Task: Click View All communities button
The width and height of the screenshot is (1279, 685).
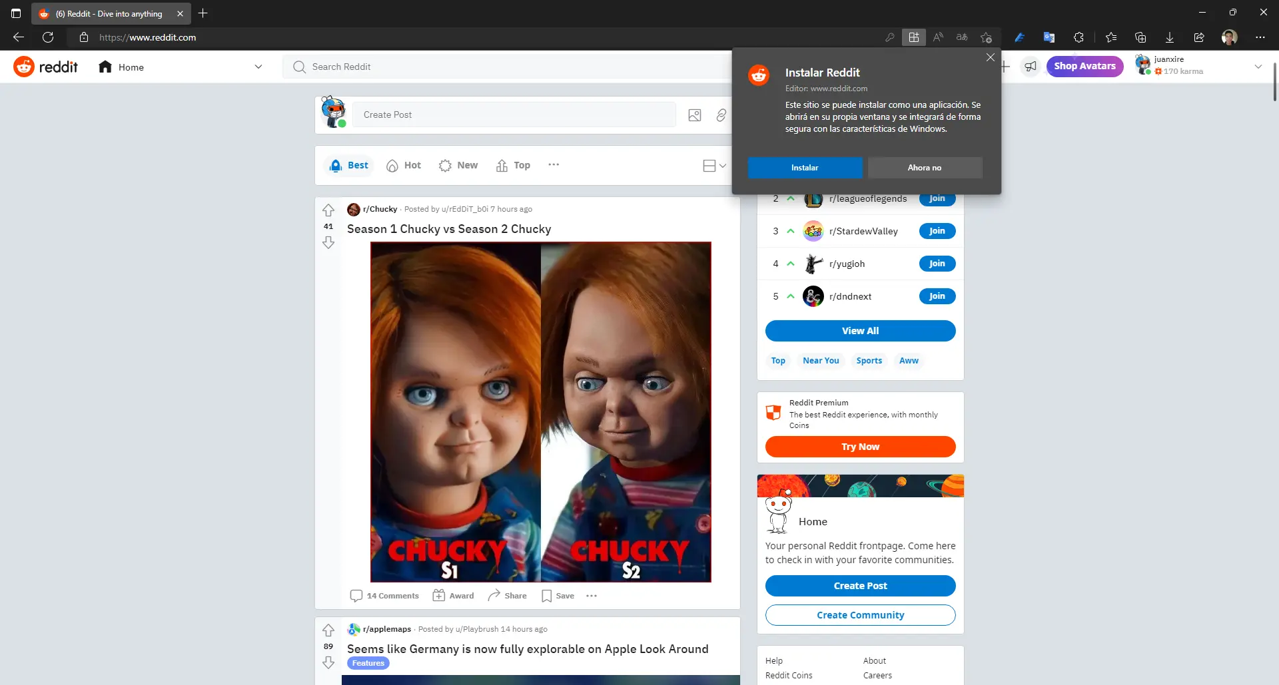Action: [x=860, y=331]
